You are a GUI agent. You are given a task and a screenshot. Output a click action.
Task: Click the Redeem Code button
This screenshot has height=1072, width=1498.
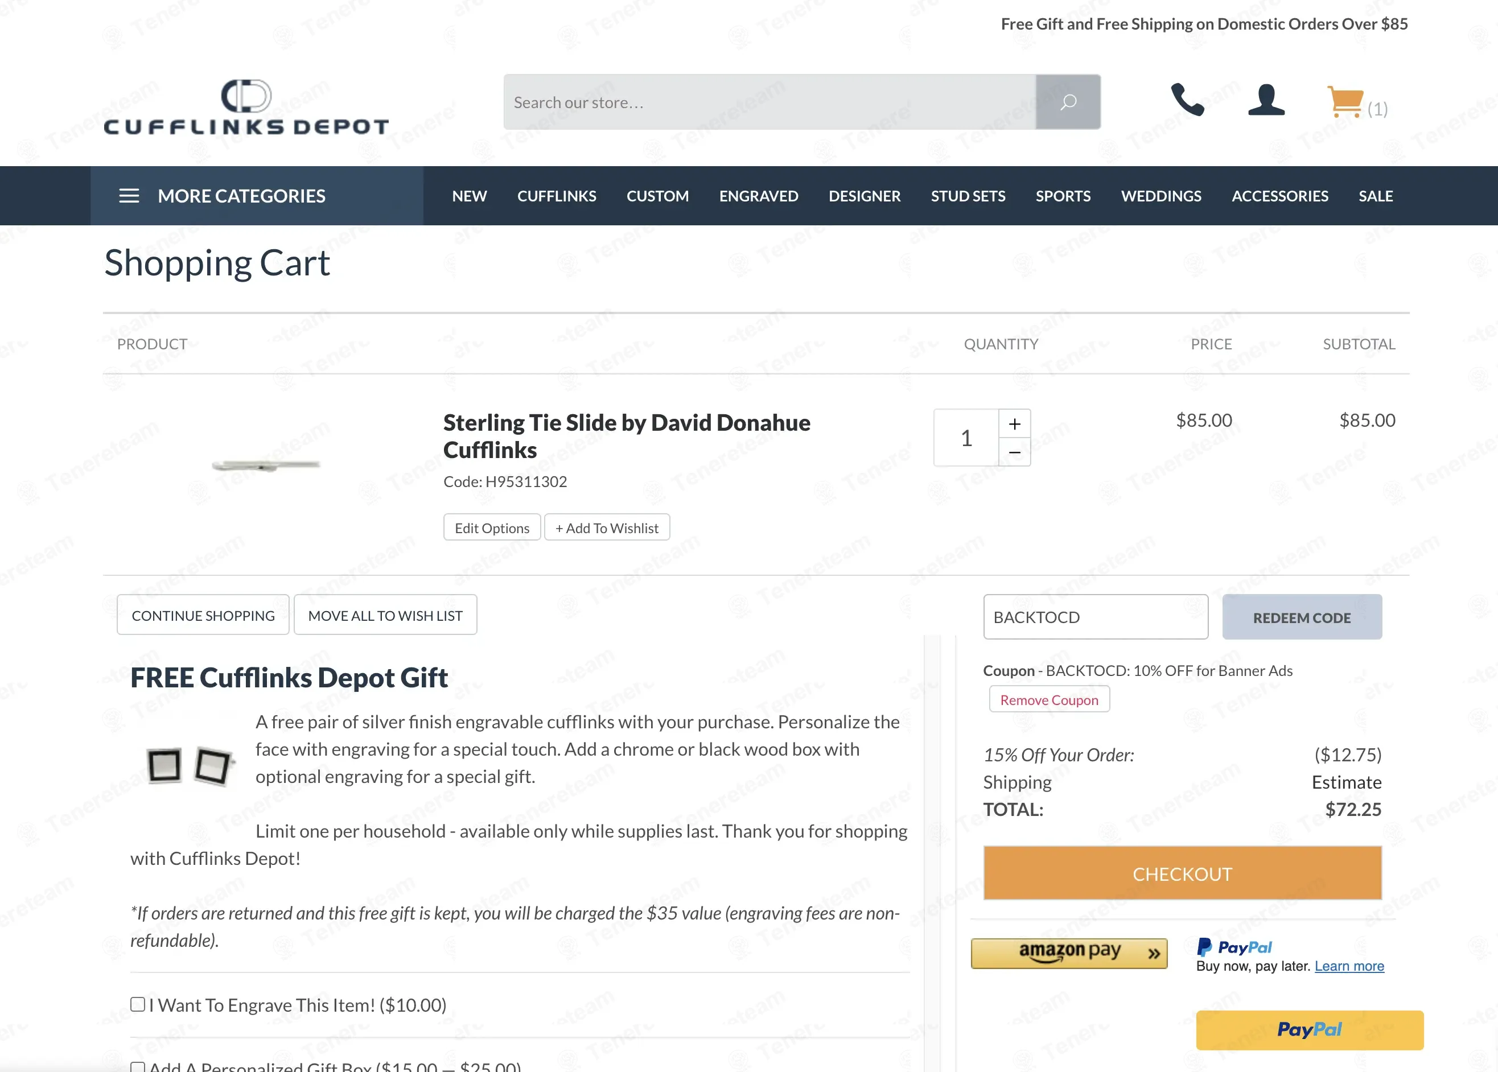point(1302,617)
